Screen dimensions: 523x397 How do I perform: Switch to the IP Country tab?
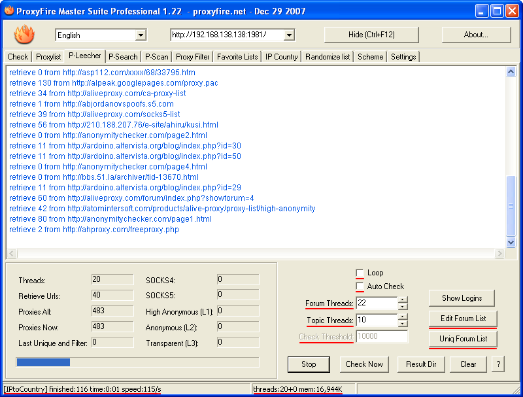click(x=282, y=57)
